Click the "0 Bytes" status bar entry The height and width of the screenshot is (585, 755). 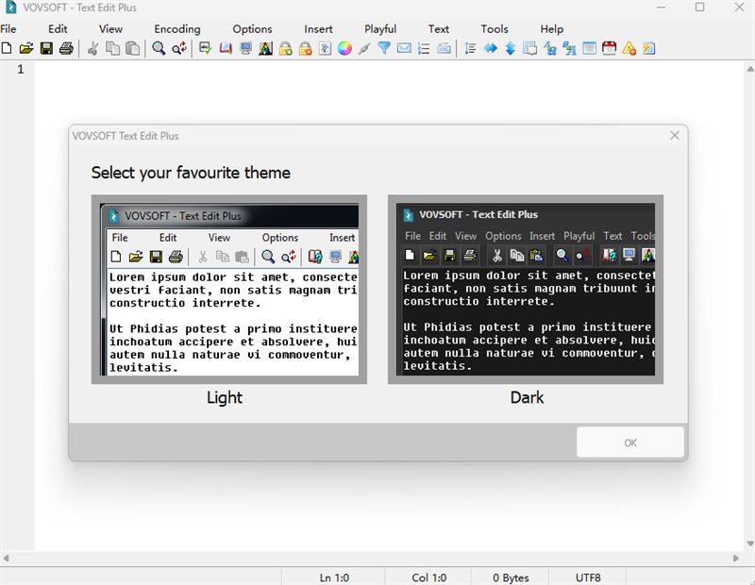click(511, 577)
